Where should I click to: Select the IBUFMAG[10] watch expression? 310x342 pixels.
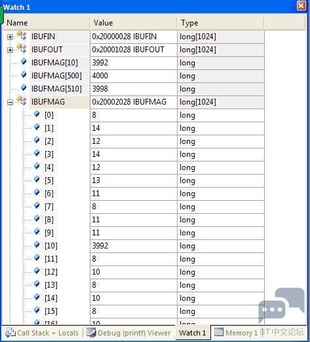[x=54, y=63]
